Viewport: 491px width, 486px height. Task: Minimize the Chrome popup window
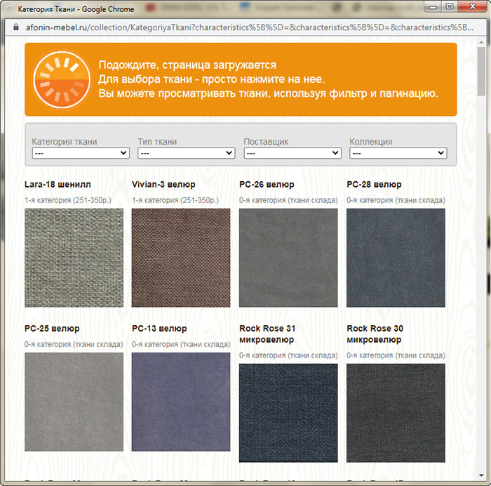pos(433,7)
